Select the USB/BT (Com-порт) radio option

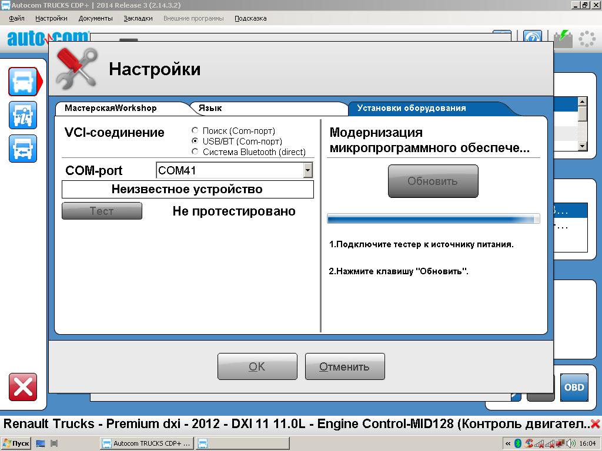coord(195,141)
